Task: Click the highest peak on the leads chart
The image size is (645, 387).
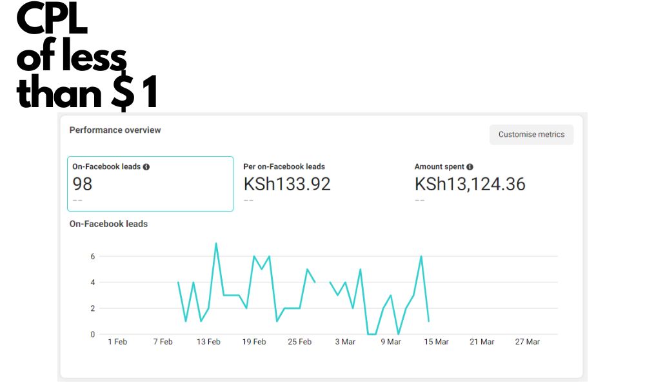Action: (x=215, y=244)
